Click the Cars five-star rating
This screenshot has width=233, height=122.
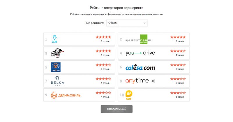[103, 37]
